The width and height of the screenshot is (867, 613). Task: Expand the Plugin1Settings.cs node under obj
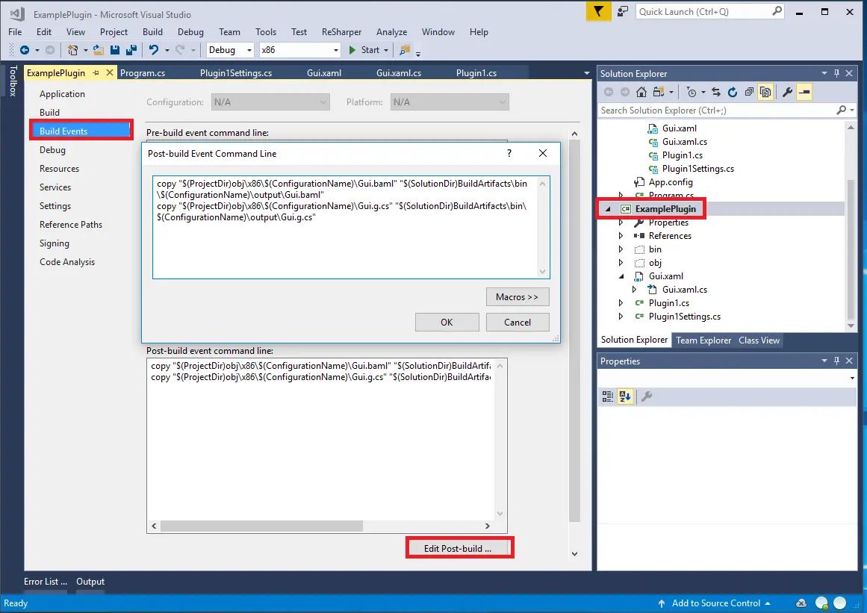(621, 317)
